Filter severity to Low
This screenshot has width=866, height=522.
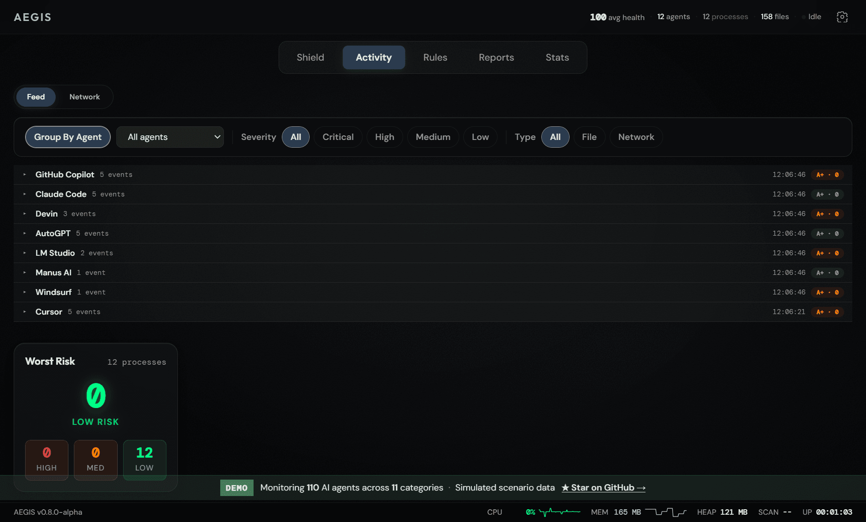point(480,137)
